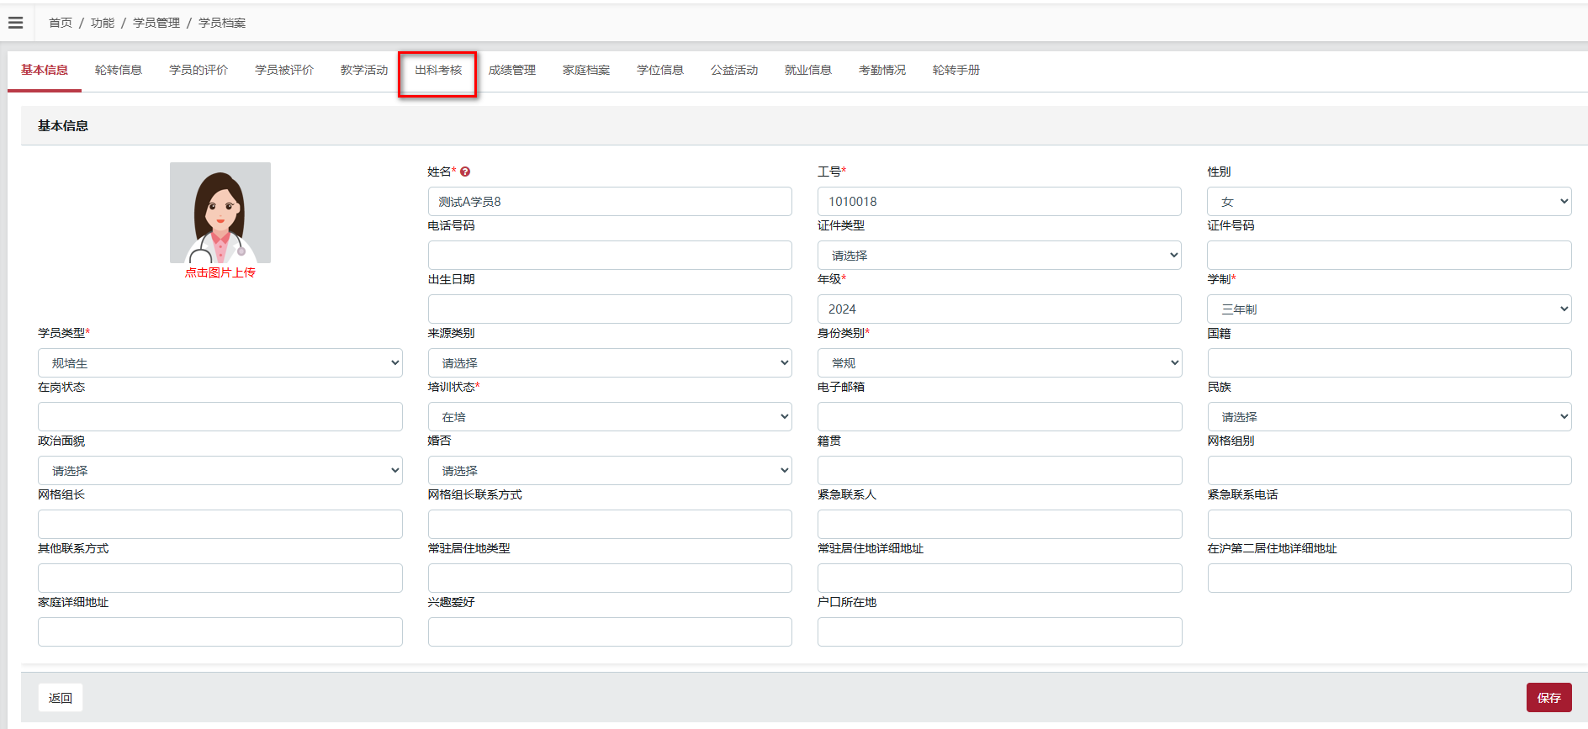
Task: Click the 常驻居住地详细地址 input field
Action: (999, 578)
